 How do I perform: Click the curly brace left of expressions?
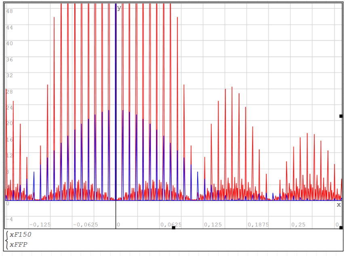click(7, 239)
